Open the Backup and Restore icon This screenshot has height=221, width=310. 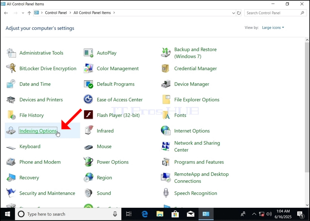pyautogui.click(x=166, y=53)
